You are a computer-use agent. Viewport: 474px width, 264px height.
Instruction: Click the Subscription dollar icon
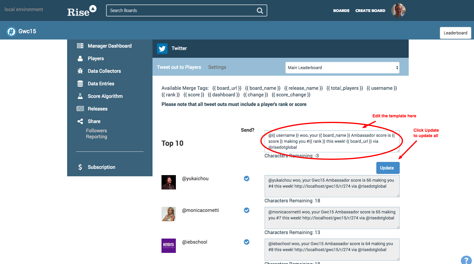[x=80, y=167]
